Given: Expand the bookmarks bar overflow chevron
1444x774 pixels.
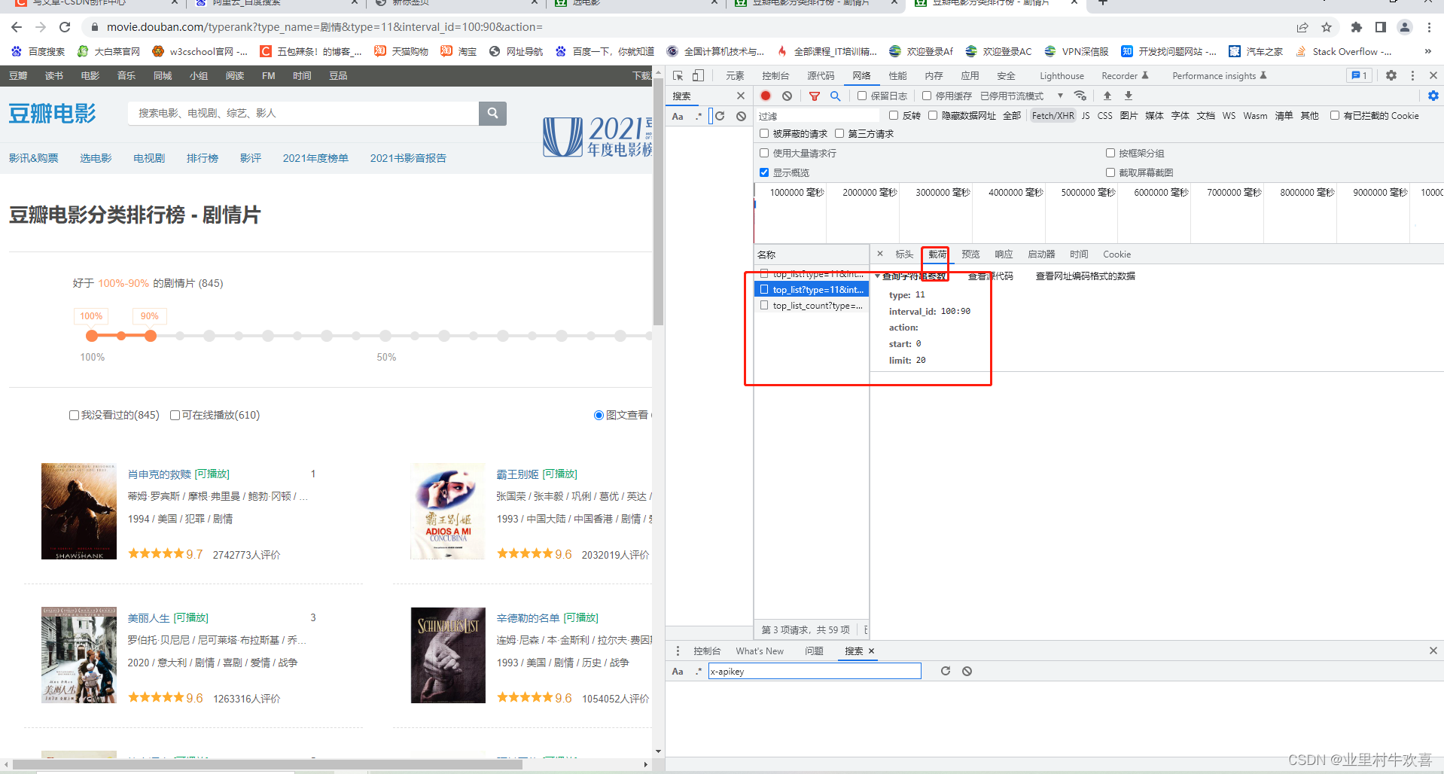Looking at the screenshot, I should point(1427,51).
